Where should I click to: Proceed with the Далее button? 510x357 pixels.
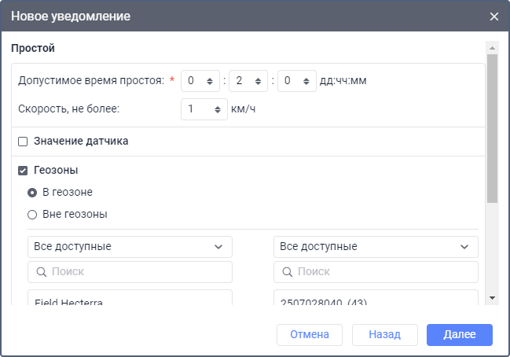459,335
